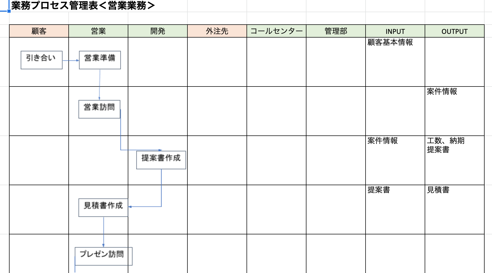Select the arrow from 見積書作成 to プレゼン訪問
This screenshot has height=273, width=492.
103,232
